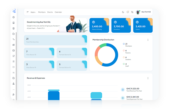Open the hamburger menu icon beside Apps
The image size is (169, 112).
point(28,12)
